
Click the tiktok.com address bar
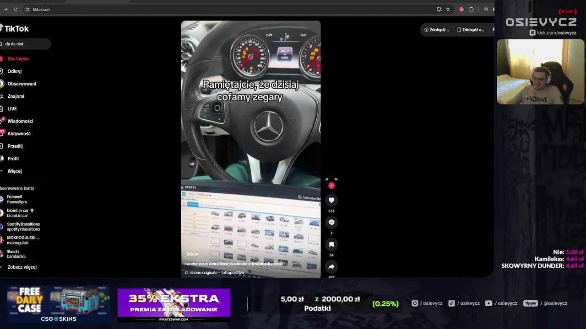pyautogui.click(x=229, y=9)
